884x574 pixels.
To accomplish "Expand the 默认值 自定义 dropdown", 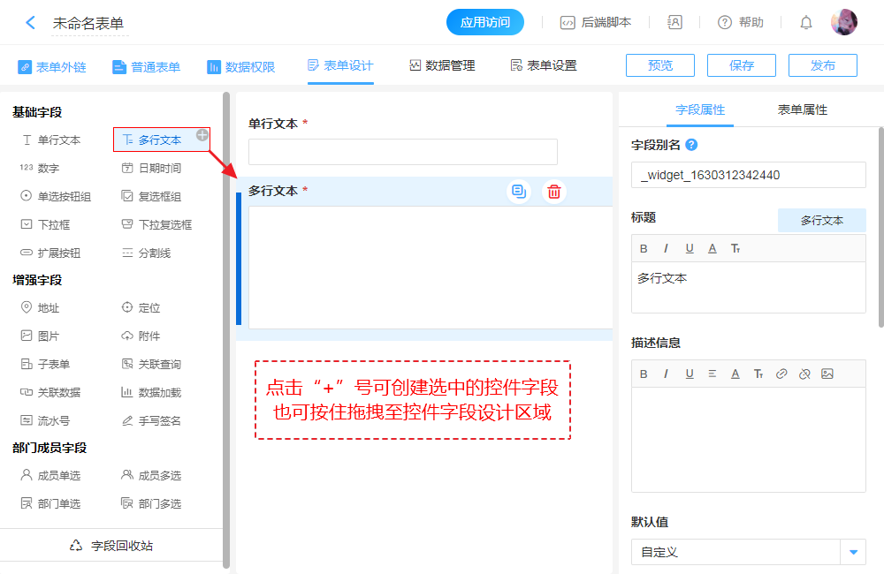I will pos(853,552).
